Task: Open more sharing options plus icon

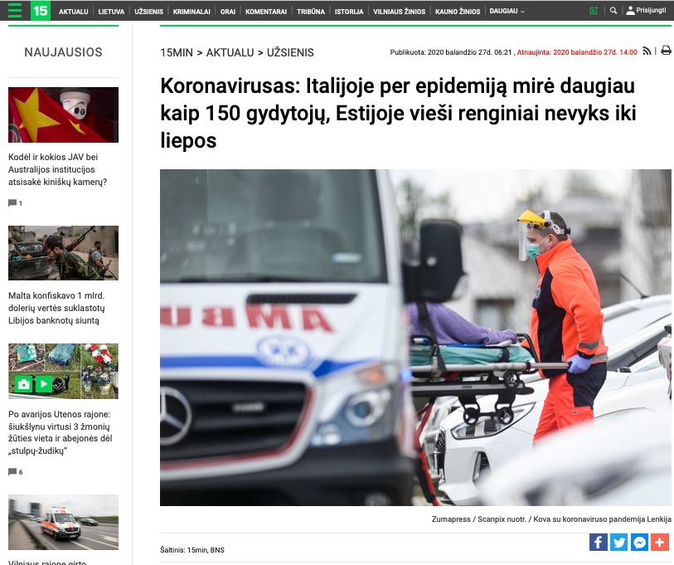Action: (660, 543)
